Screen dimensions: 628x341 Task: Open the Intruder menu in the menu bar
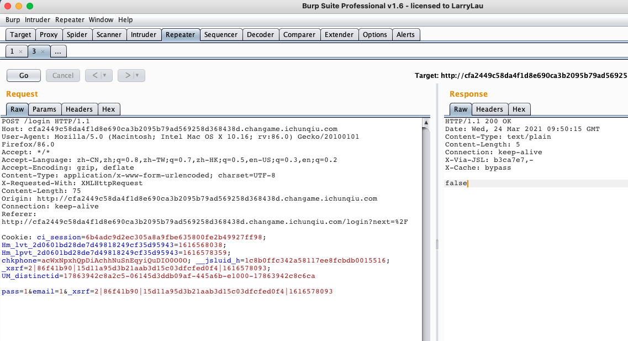coord(37,20)
